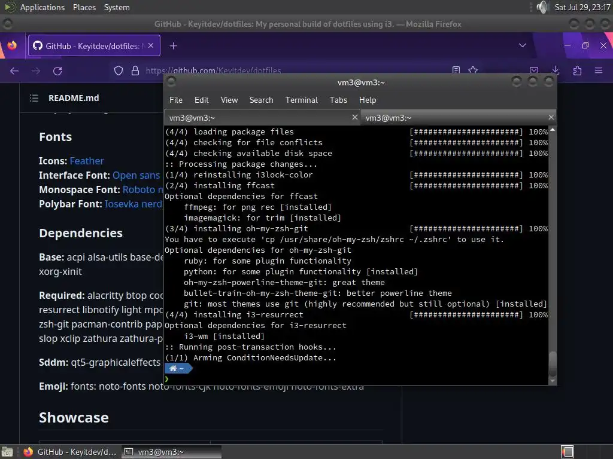Open the Roboto monospace font link
613x459 pixels.
tap(142, 189)
